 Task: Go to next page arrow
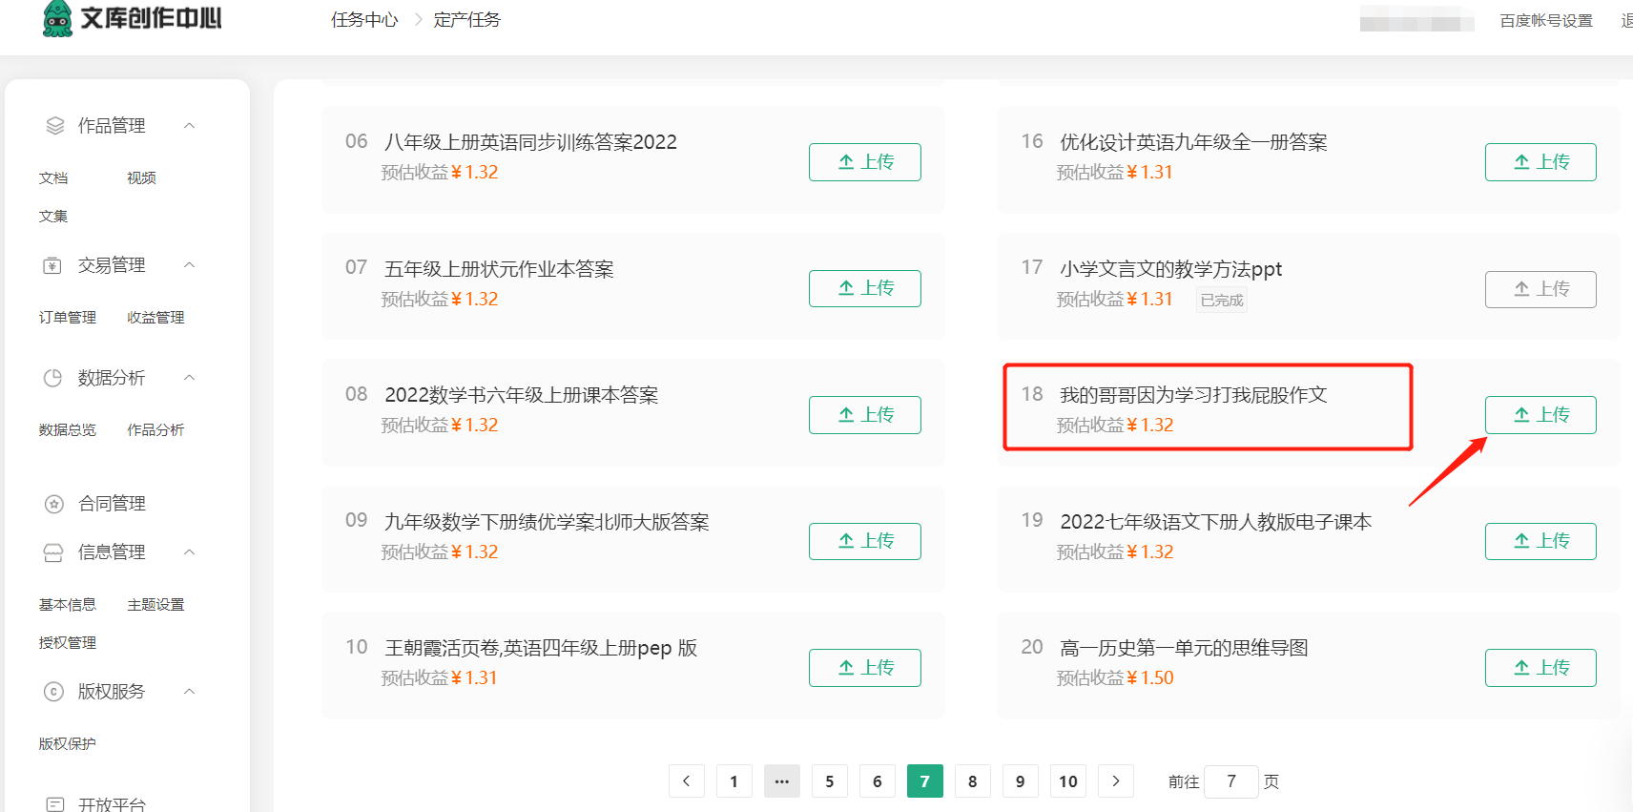tap(1116, 781)
